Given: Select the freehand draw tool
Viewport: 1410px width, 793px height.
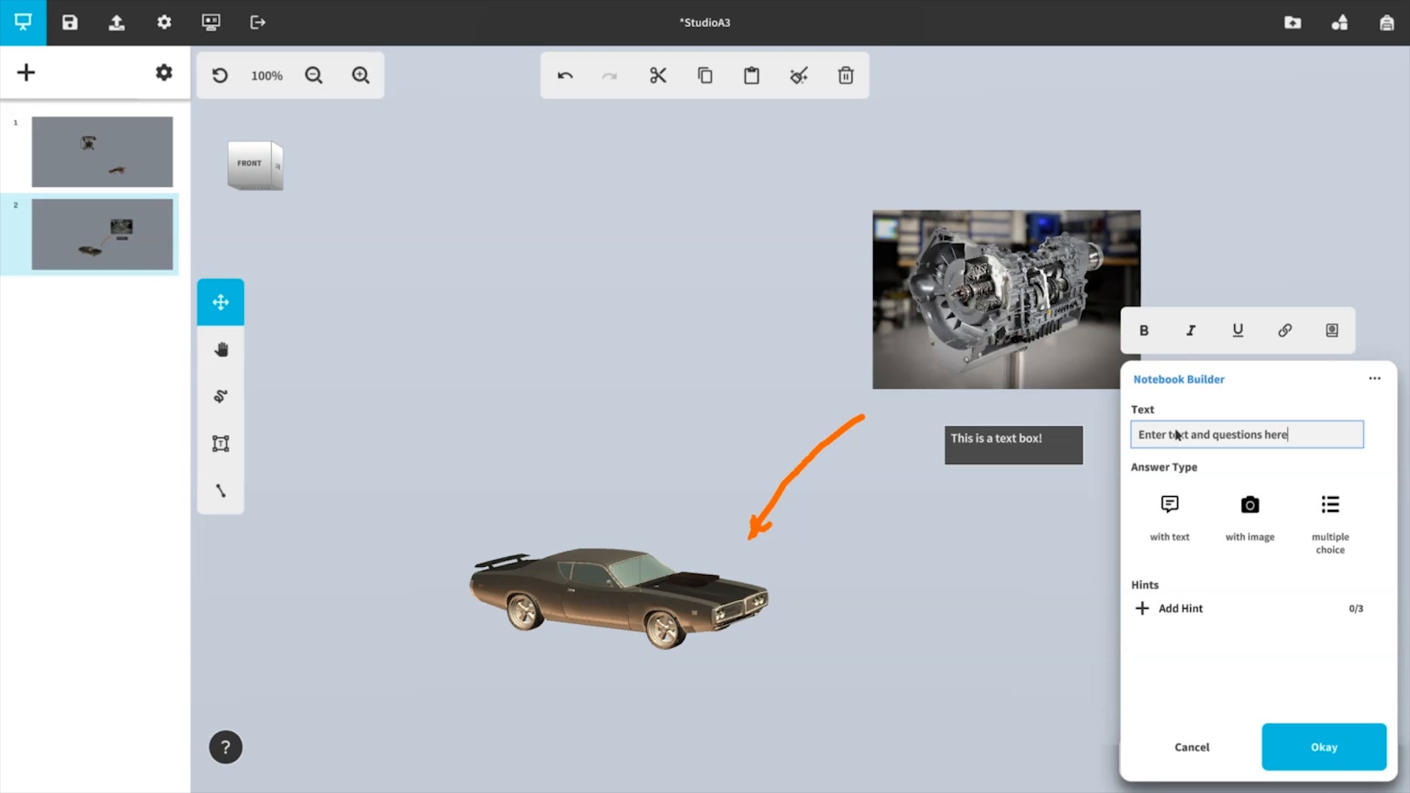Looking at the screenshot, I should tap(220, 396).
